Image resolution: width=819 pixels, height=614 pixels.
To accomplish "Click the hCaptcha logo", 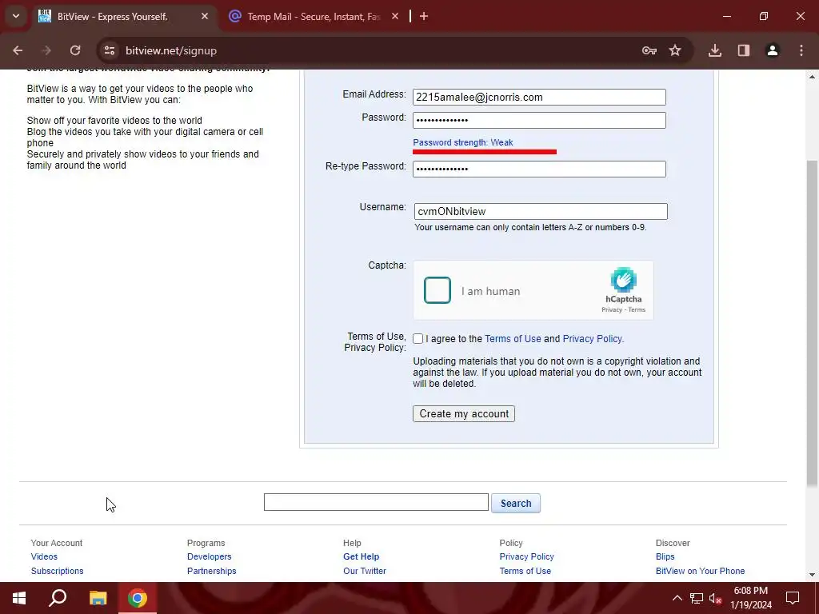I will [624, 280].
